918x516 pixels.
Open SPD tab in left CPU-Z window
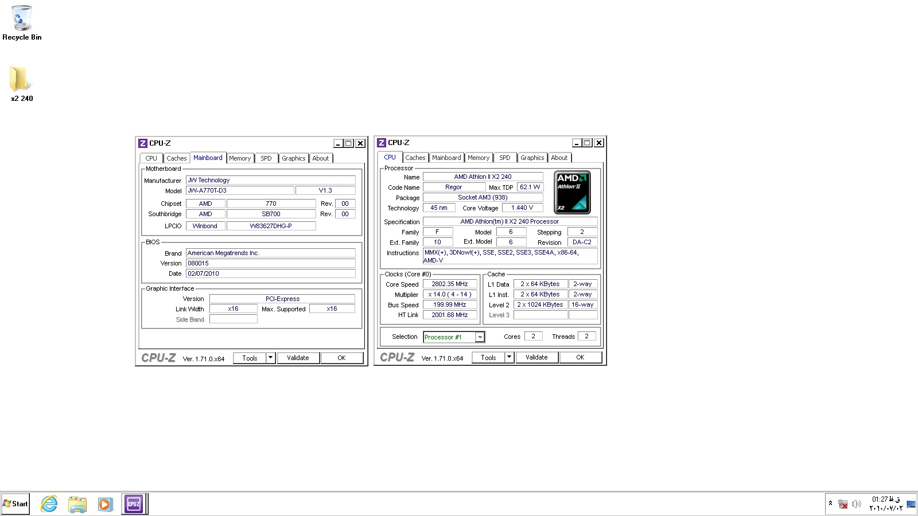click(266, 158)
